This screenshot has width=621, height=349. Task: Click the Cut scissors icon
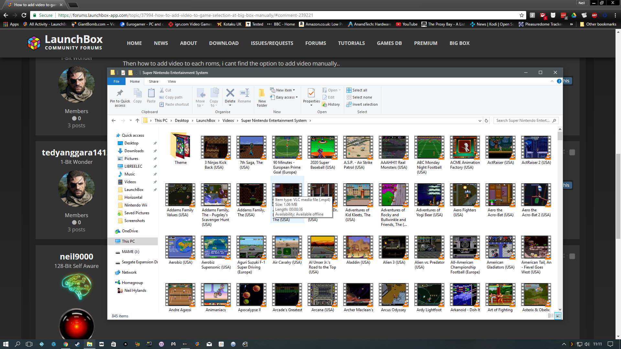click(x=162, y=90)
